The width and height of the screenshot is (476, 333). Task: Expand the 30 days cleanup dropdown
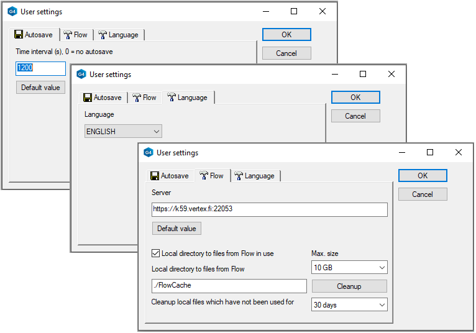click(x=349, y=304)
